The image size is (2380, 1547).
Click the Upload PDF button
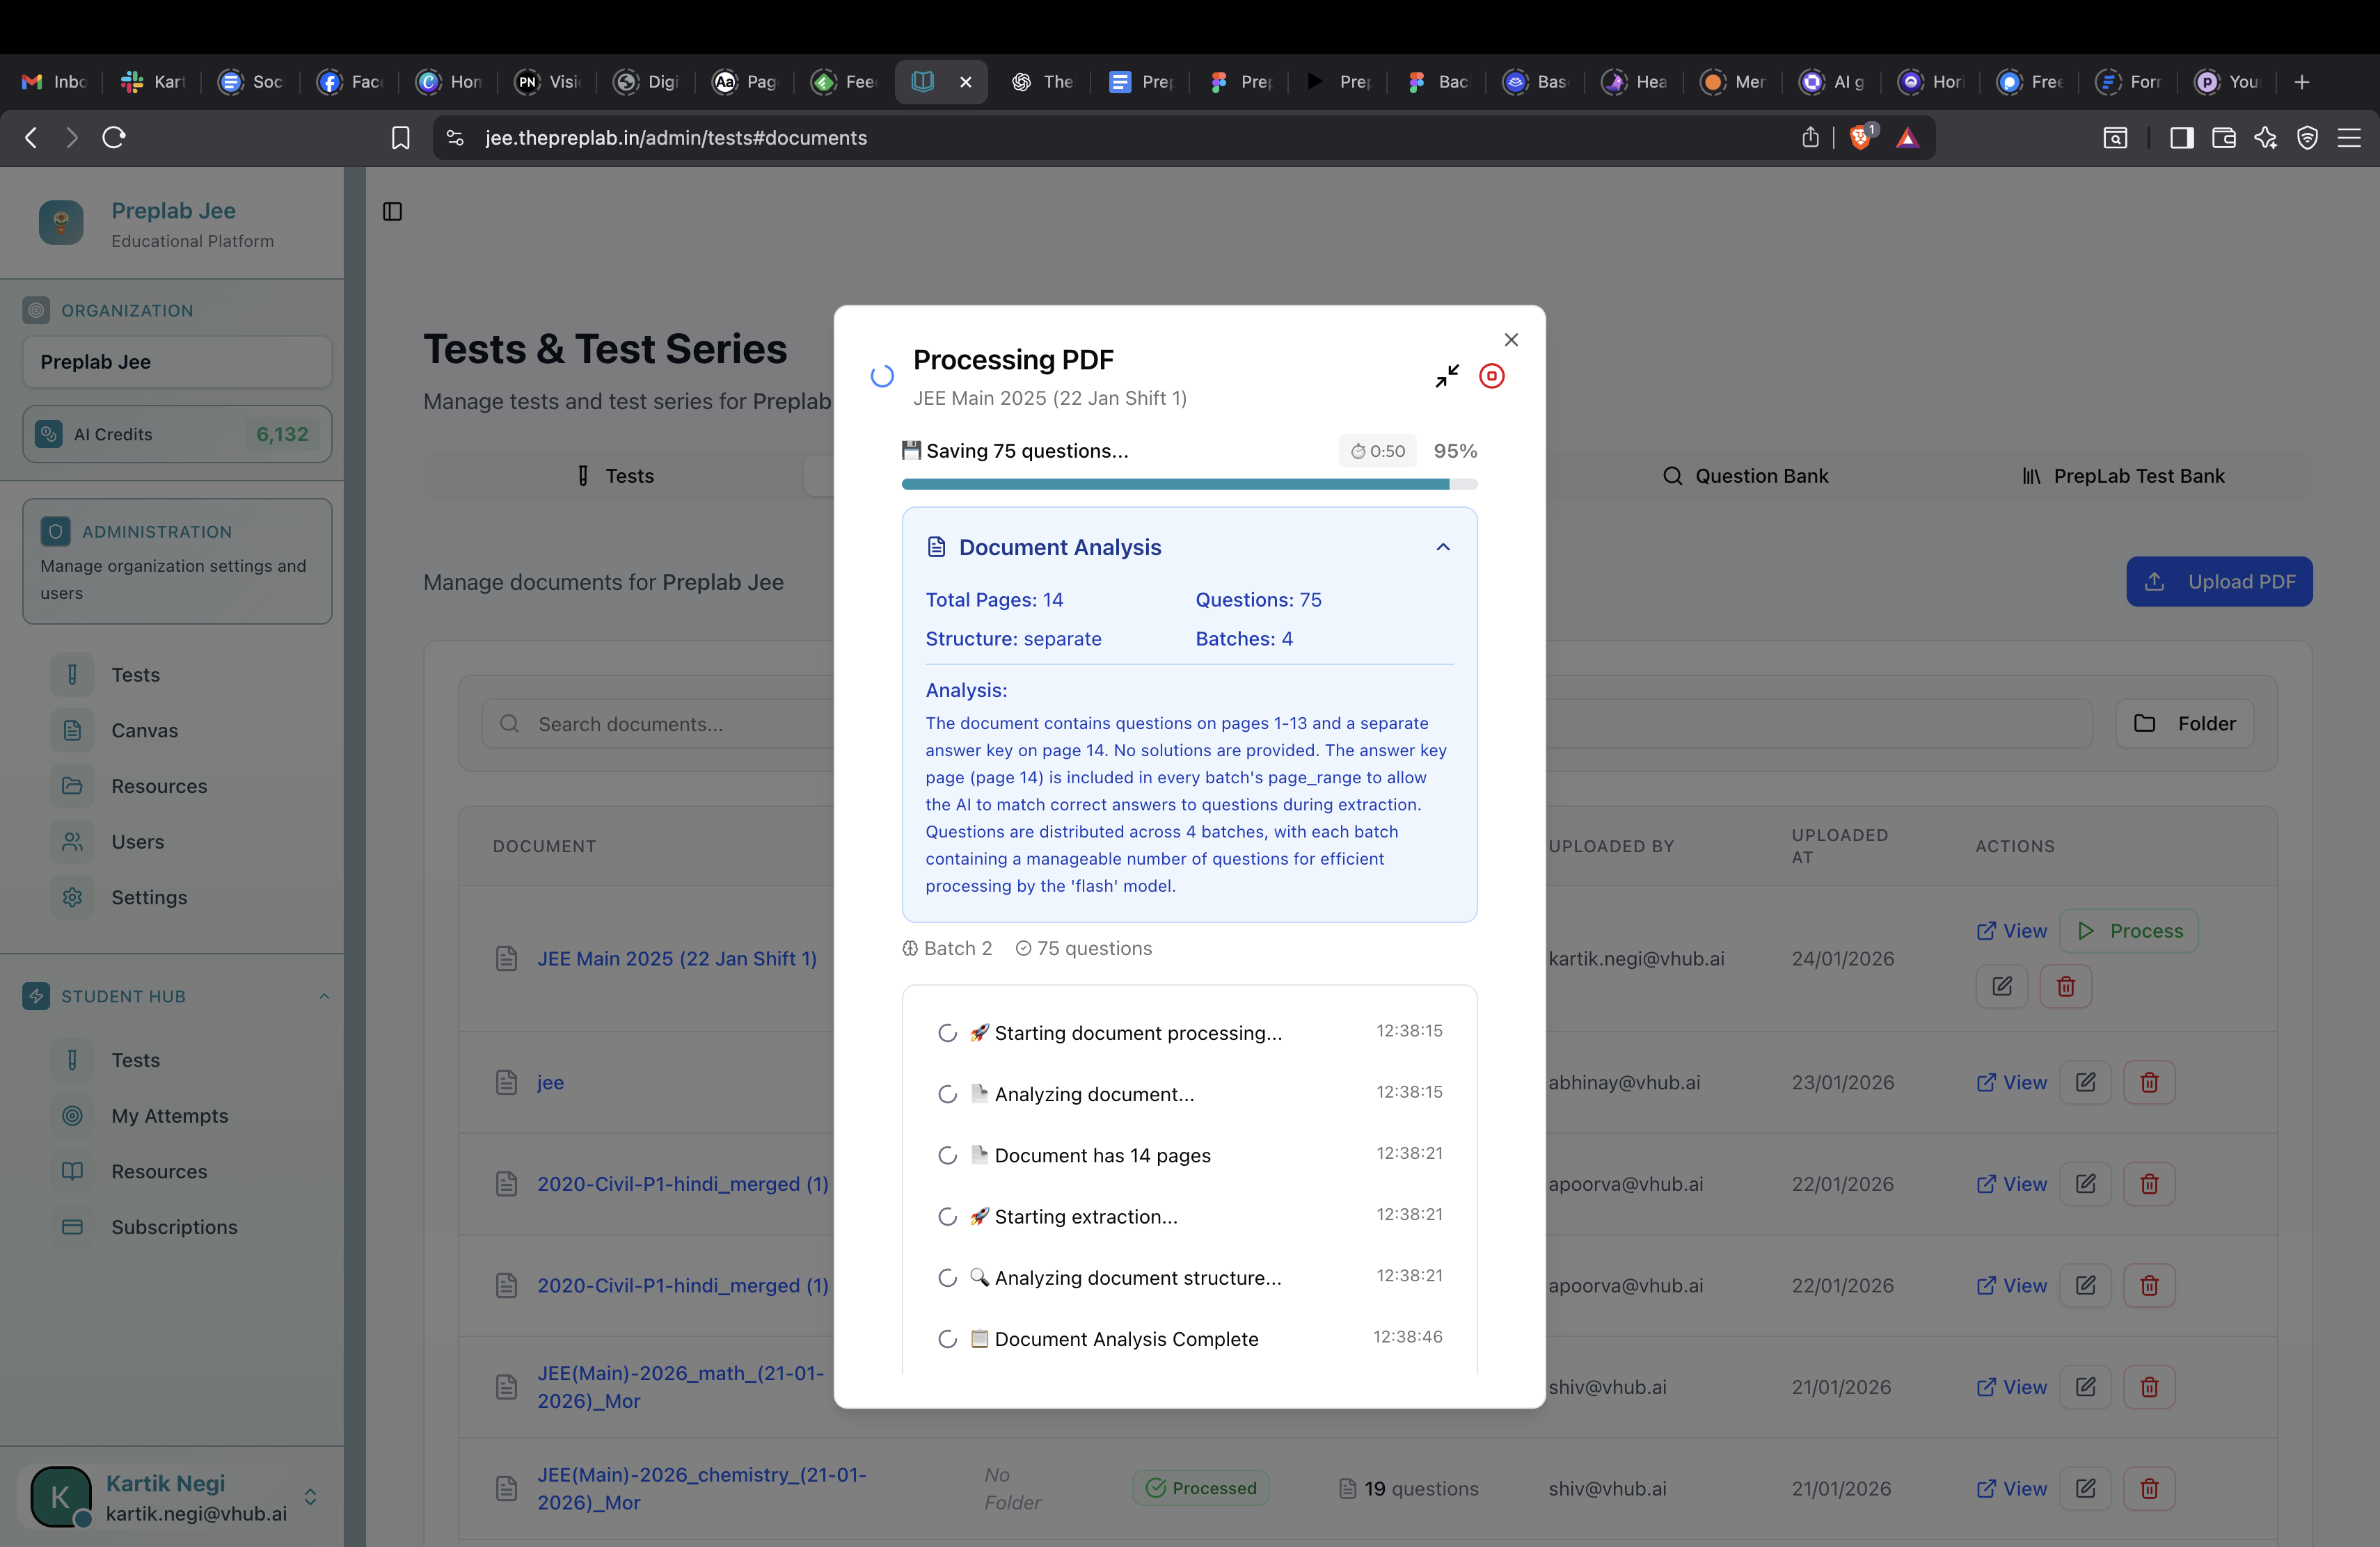coord(2219,582)
